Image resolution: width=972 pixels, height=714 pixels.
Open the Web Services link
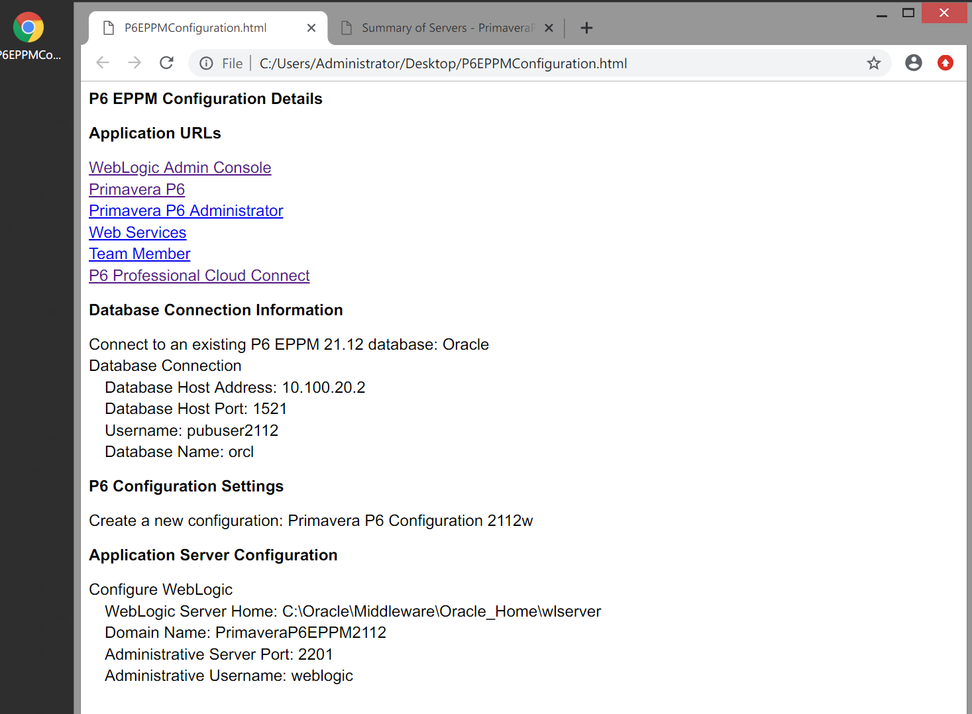coord(138,232)
